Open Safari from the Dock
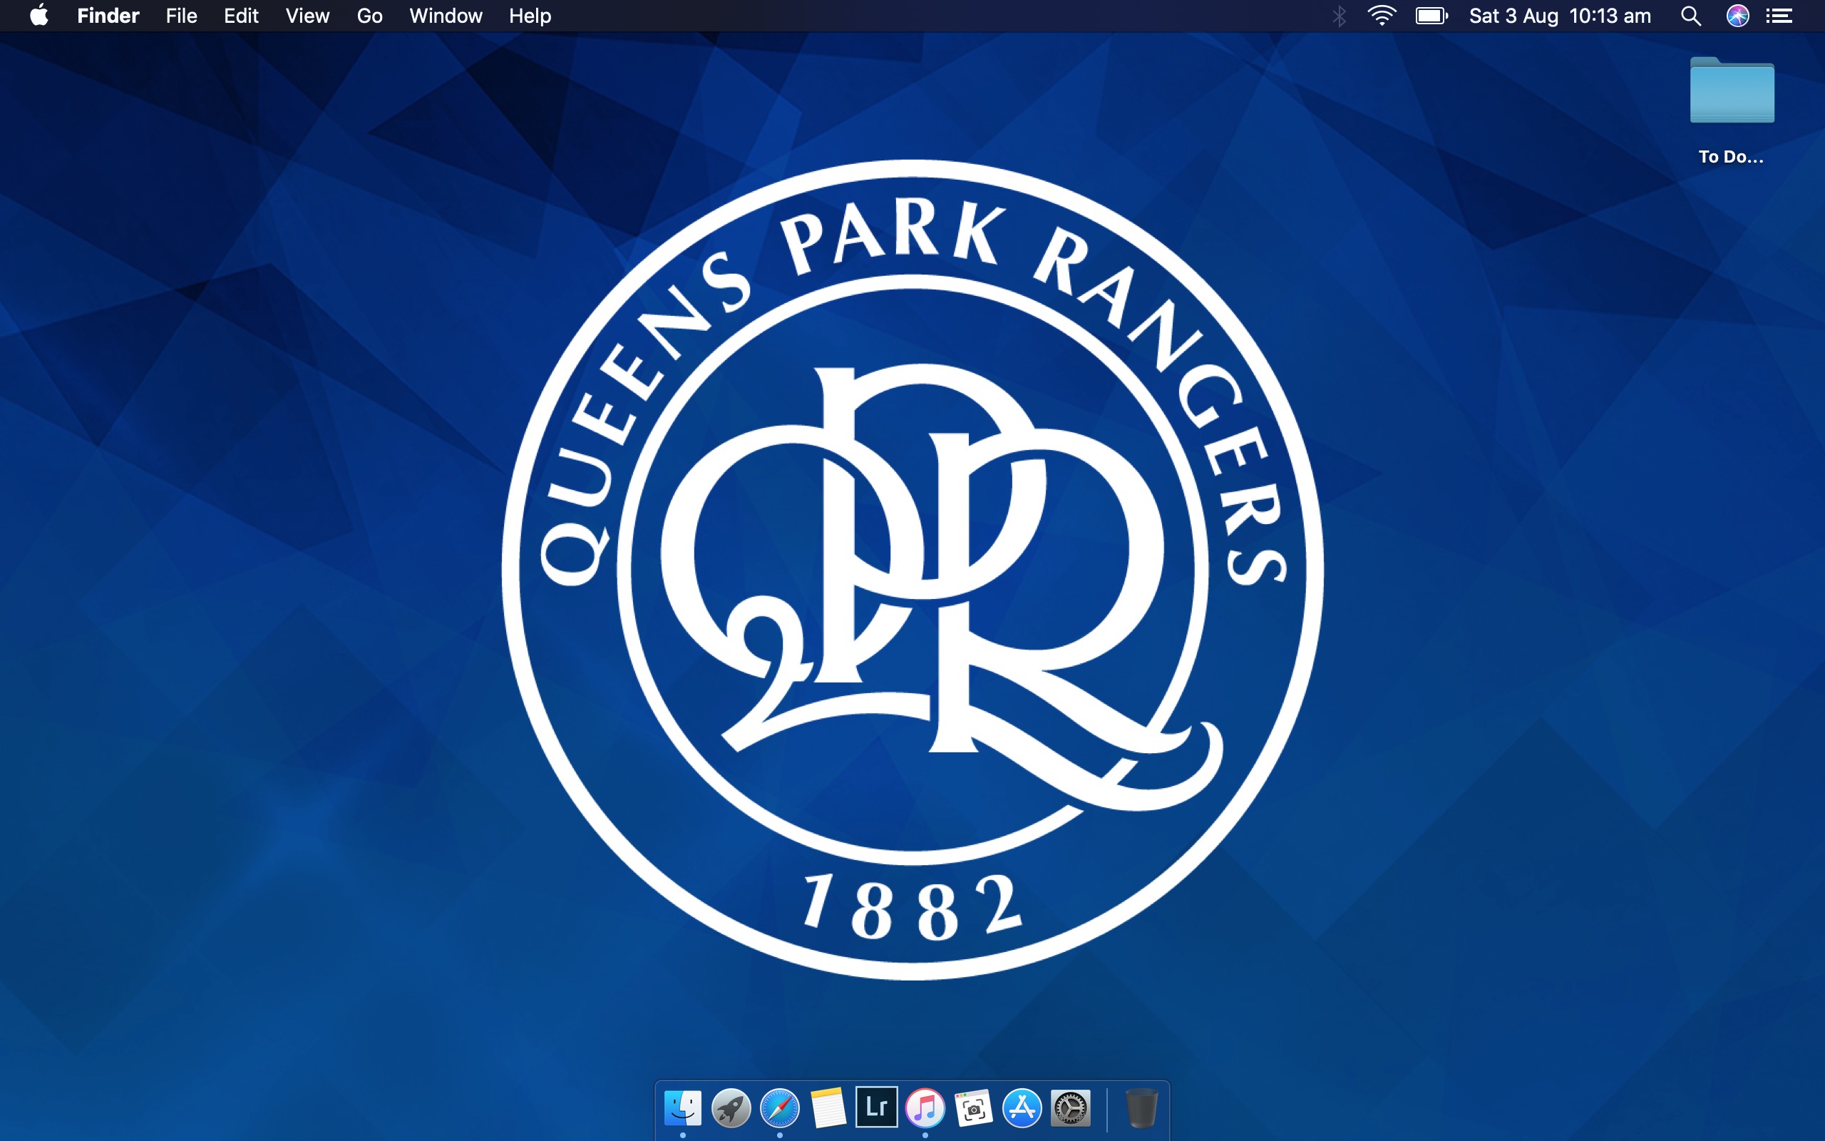 pos(779,1107)
